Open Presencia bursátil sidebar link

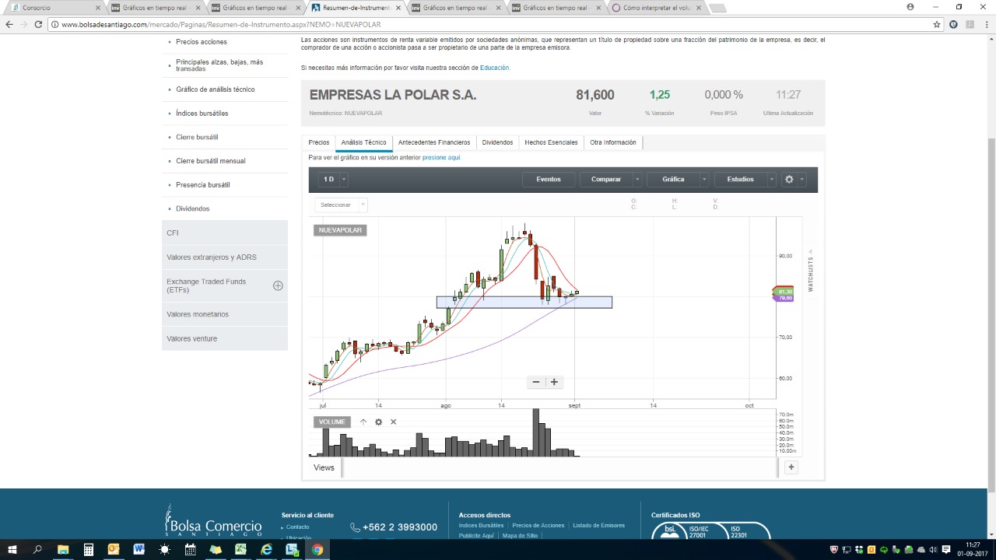(203, 185)
